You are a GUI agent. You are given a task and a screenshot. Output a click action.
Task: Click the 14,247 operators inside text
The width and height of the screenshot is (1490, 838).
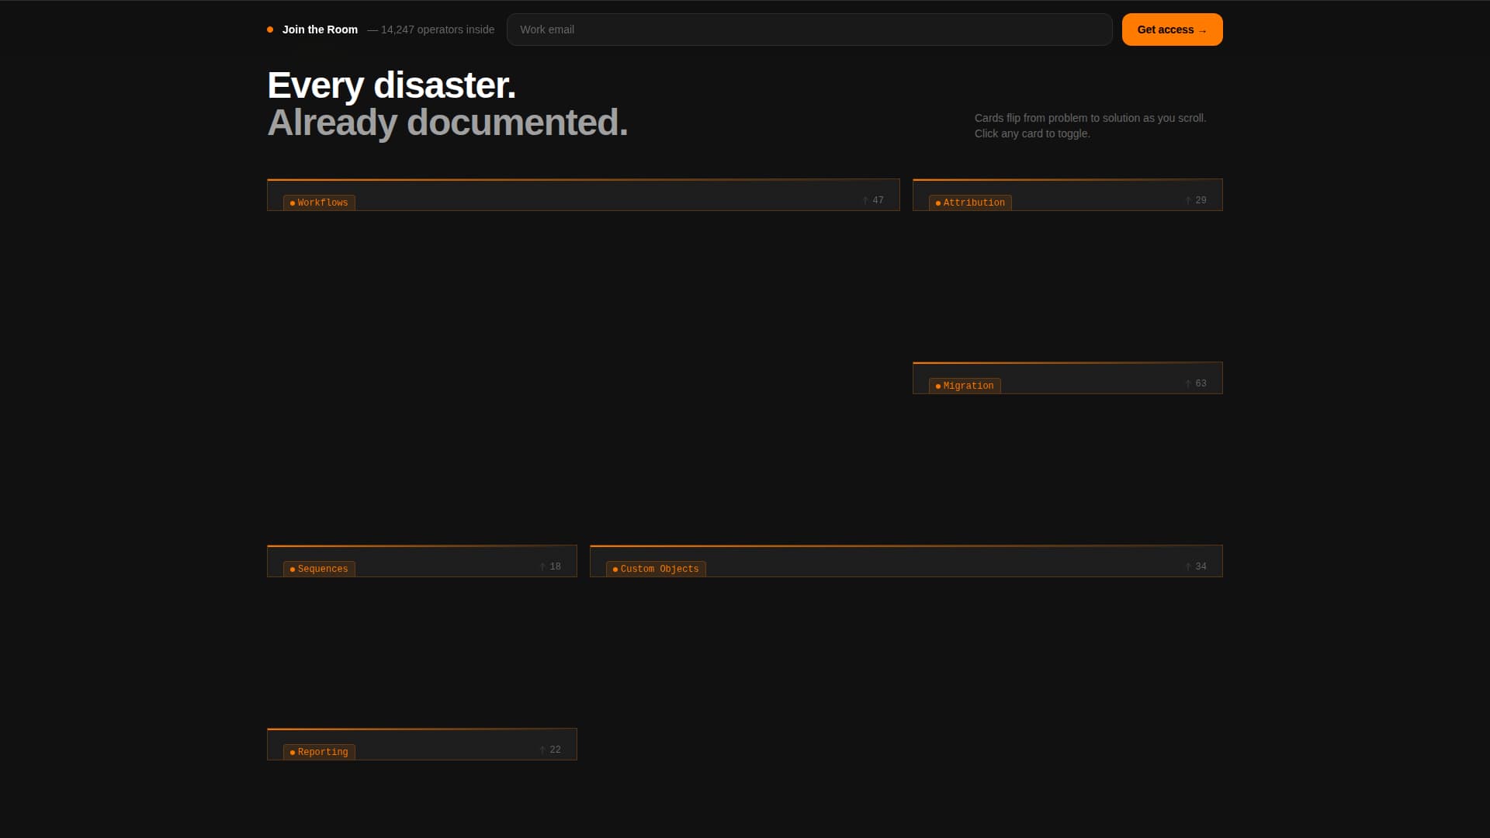tap(431, 29)
